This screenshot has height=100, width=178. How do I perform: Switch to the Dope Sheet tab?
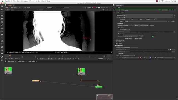[32, 61]
